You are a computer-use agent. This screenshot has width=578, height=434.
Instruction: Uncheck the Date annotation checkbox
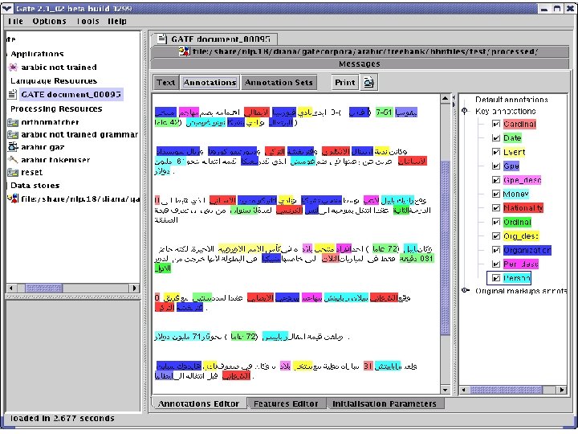click(x=496, y=138)
